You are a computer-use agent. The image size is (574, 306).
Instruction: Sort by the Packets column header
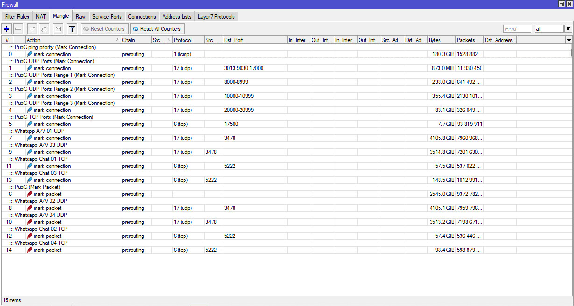pos(469,40)
